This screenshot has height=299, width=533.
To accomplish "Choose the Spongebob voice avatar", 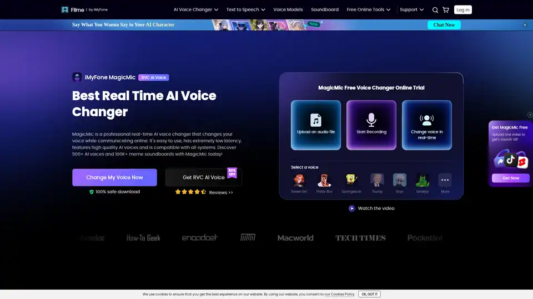I will [350, 181].
